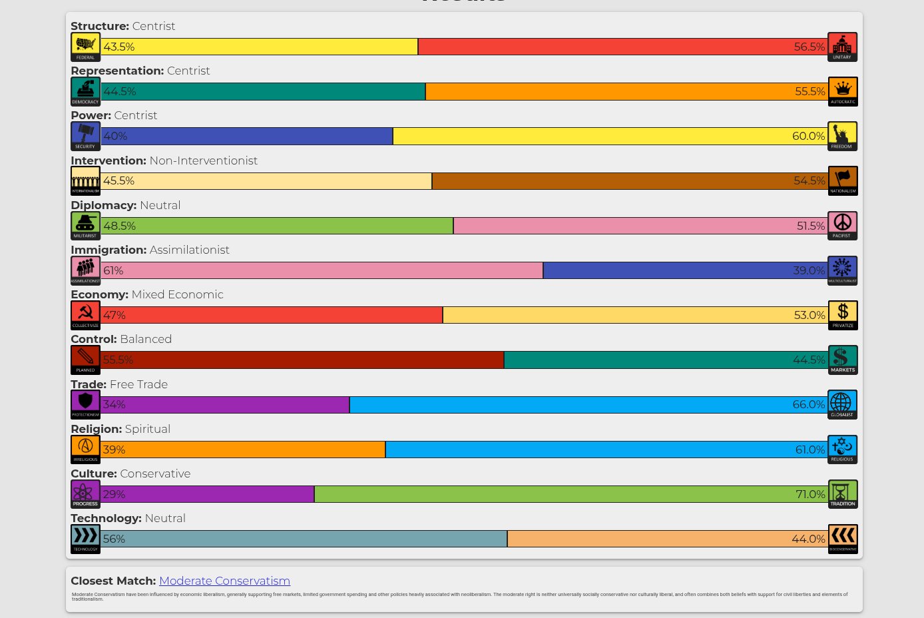
Task: Select the Democracy ballot box icon
Action: click(85, 91)
